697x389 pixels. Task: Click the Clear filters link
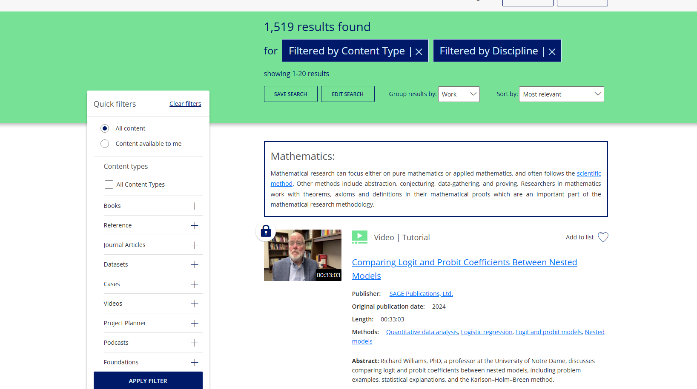pos(185,104)
